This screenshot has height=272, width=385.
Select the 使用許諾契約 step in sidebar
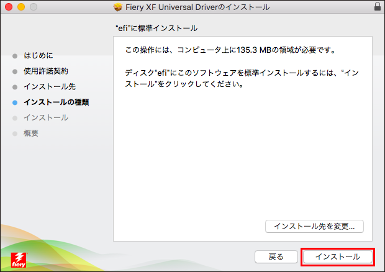point(46,71)
